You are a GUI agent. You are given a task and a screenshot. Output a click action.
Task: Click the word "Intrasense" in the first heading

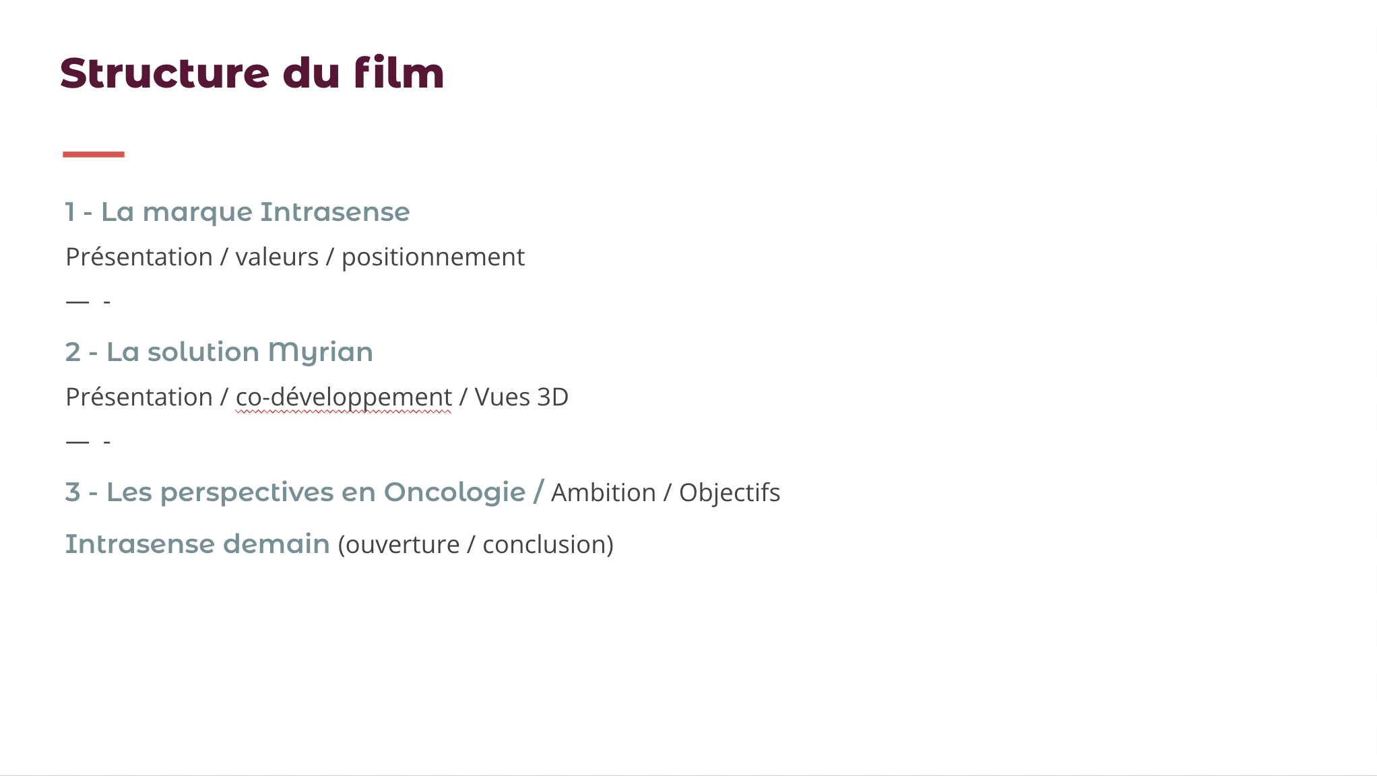pyautogui.click(x=335, y=212)
